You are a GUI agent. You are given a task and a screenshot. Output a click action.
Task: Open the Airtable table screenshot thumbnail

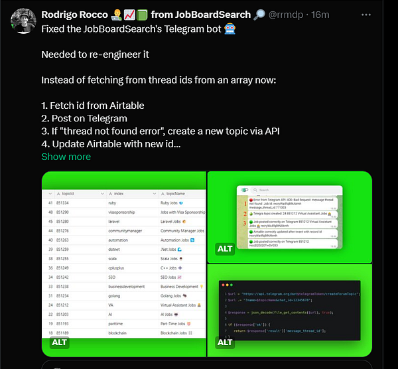click(x=124, y=264)
